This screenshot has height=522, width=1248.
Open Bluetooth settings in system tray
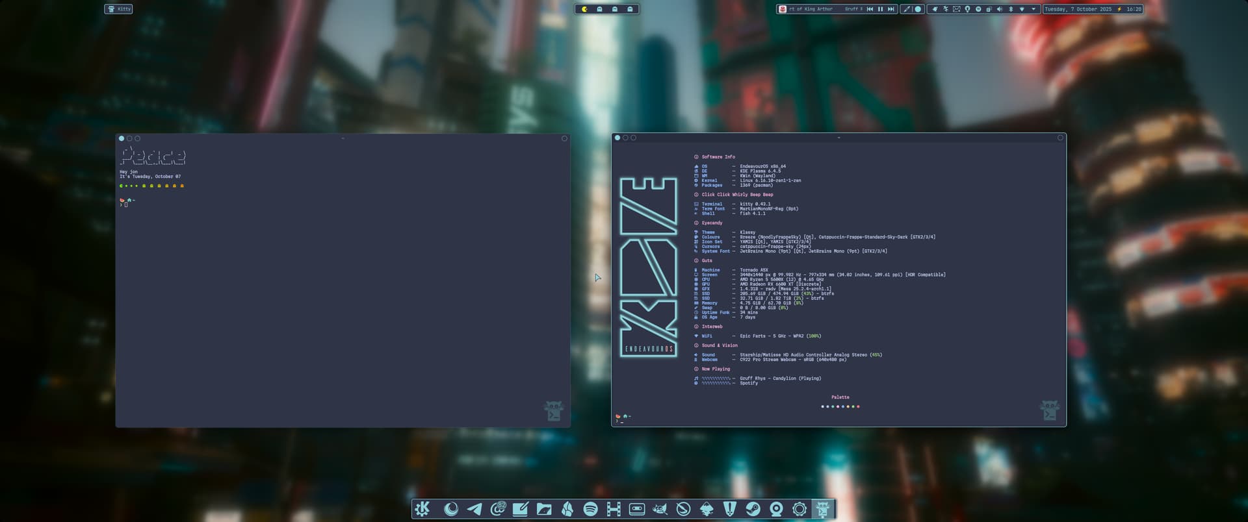pyautogui.click(x=1011, y=9)
